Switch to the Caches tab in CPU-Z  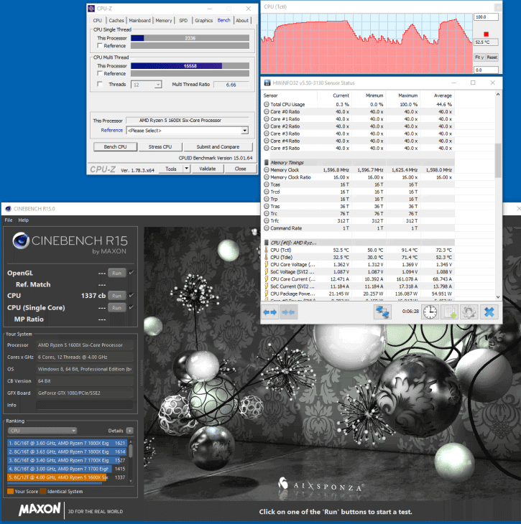(x=116, y=20)
